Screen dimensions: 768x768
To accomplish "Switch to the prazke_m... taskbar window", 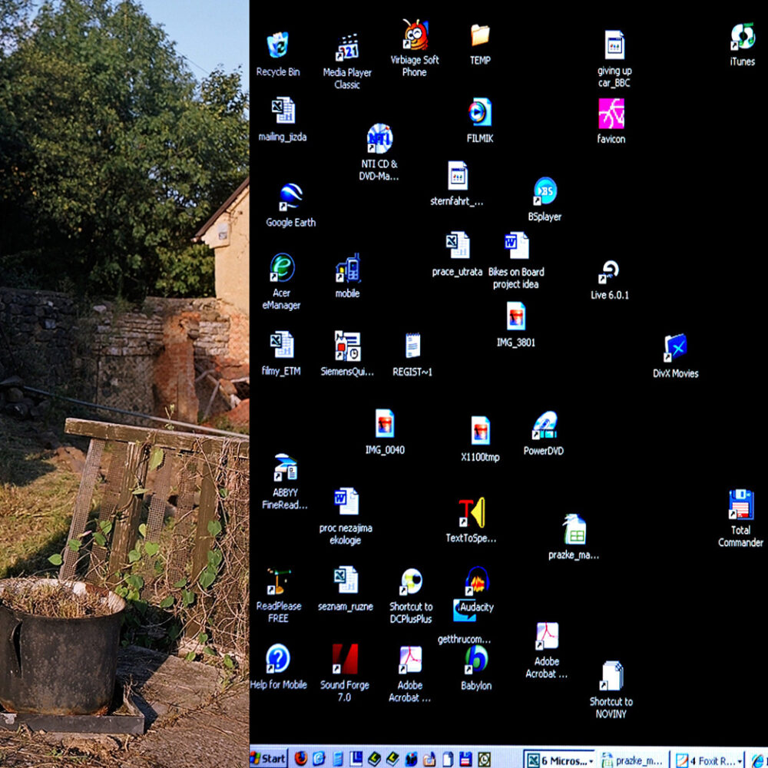I will (631, 760).
